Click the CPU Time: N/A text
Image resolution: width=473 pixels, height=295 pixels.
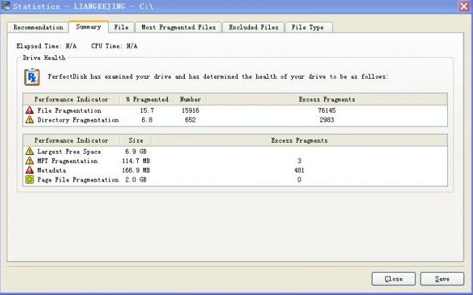point(114,46)
